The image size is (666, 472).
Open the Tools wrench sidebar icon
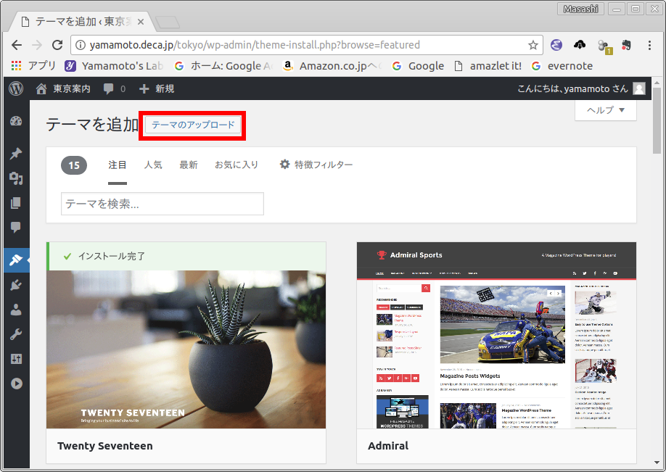[16, 334]
